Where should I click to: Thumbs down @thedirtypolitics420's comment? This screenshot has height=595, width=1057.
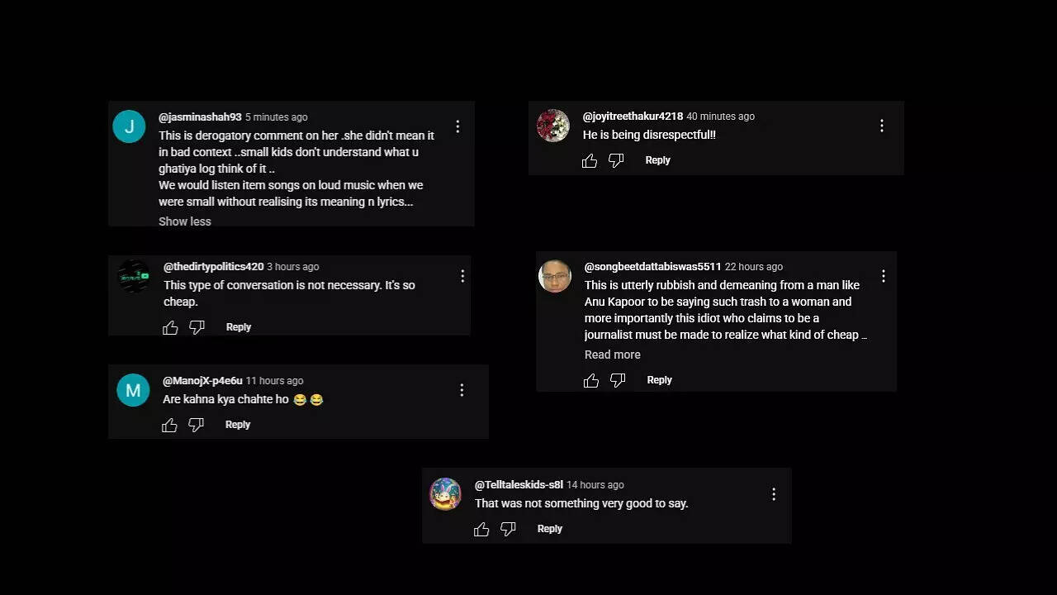[197, 328]
